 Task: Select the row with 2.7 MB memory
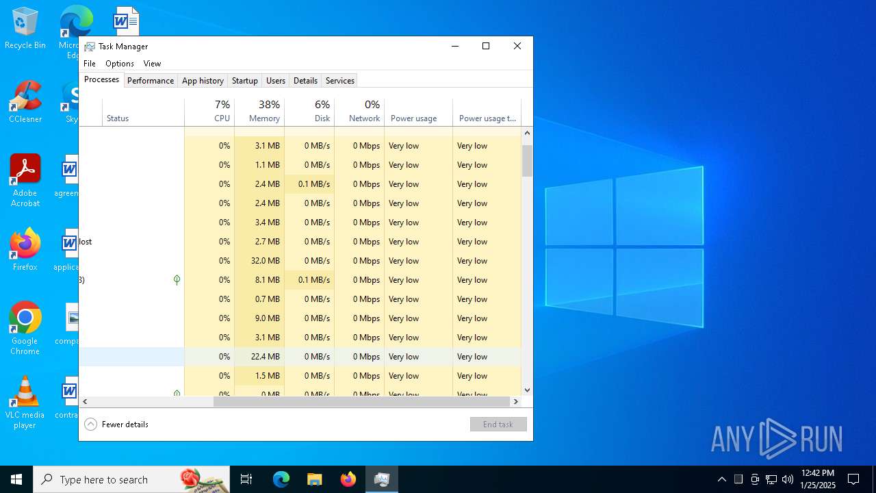(300, 242)
